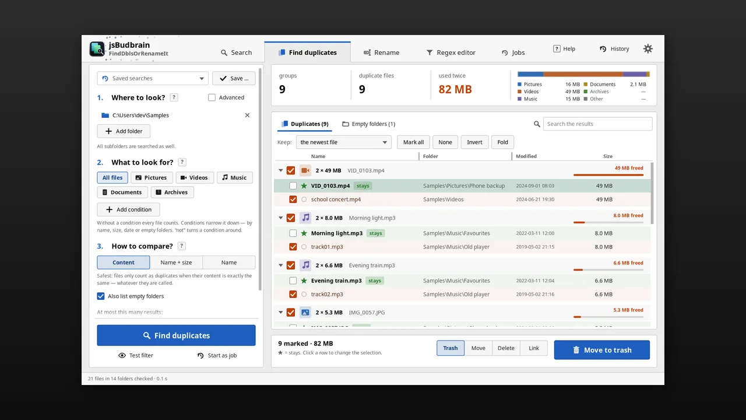Viewport: 746px width, 420px height.
Task: Go to the Jobs tab
Action: click(x=513, y=52)
